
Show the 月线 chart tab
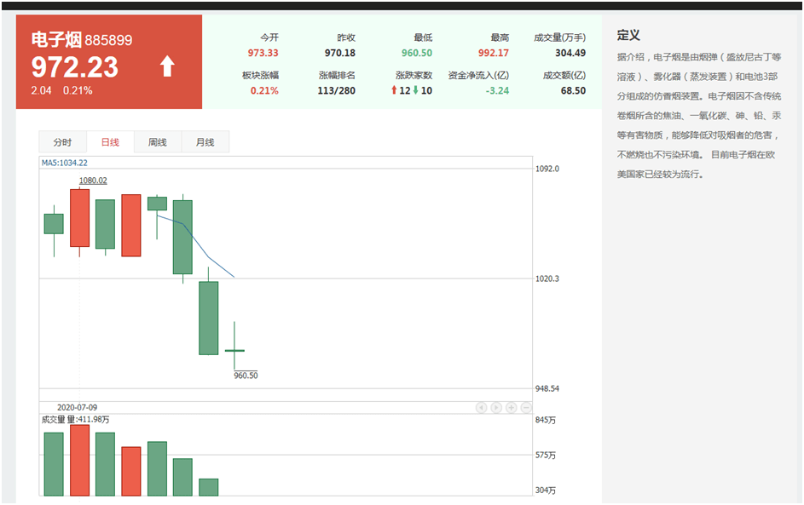(x=205, y=142)
